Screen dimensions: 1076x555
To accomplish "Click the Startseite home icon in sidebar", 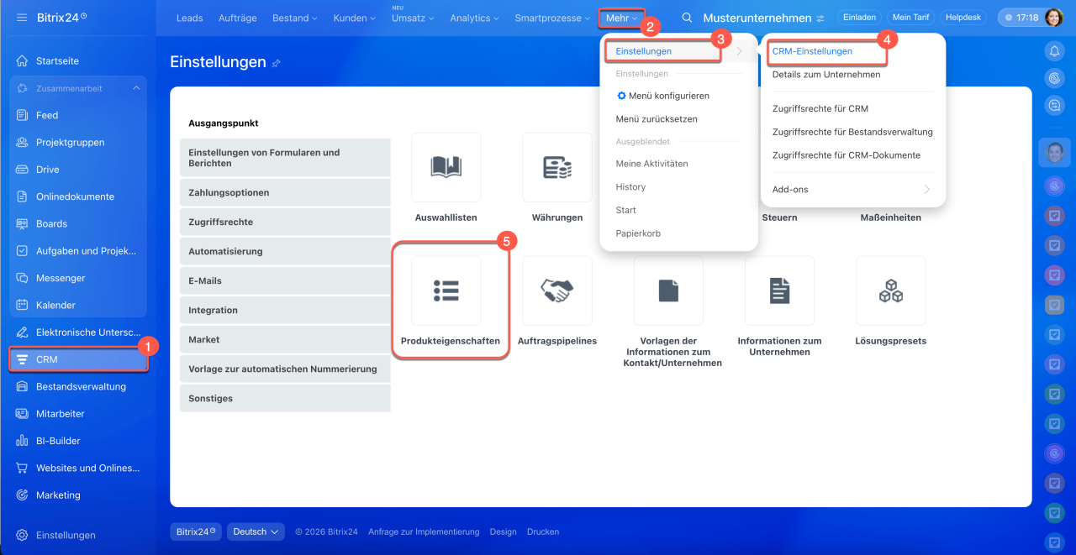I will (x=22, y=61).
